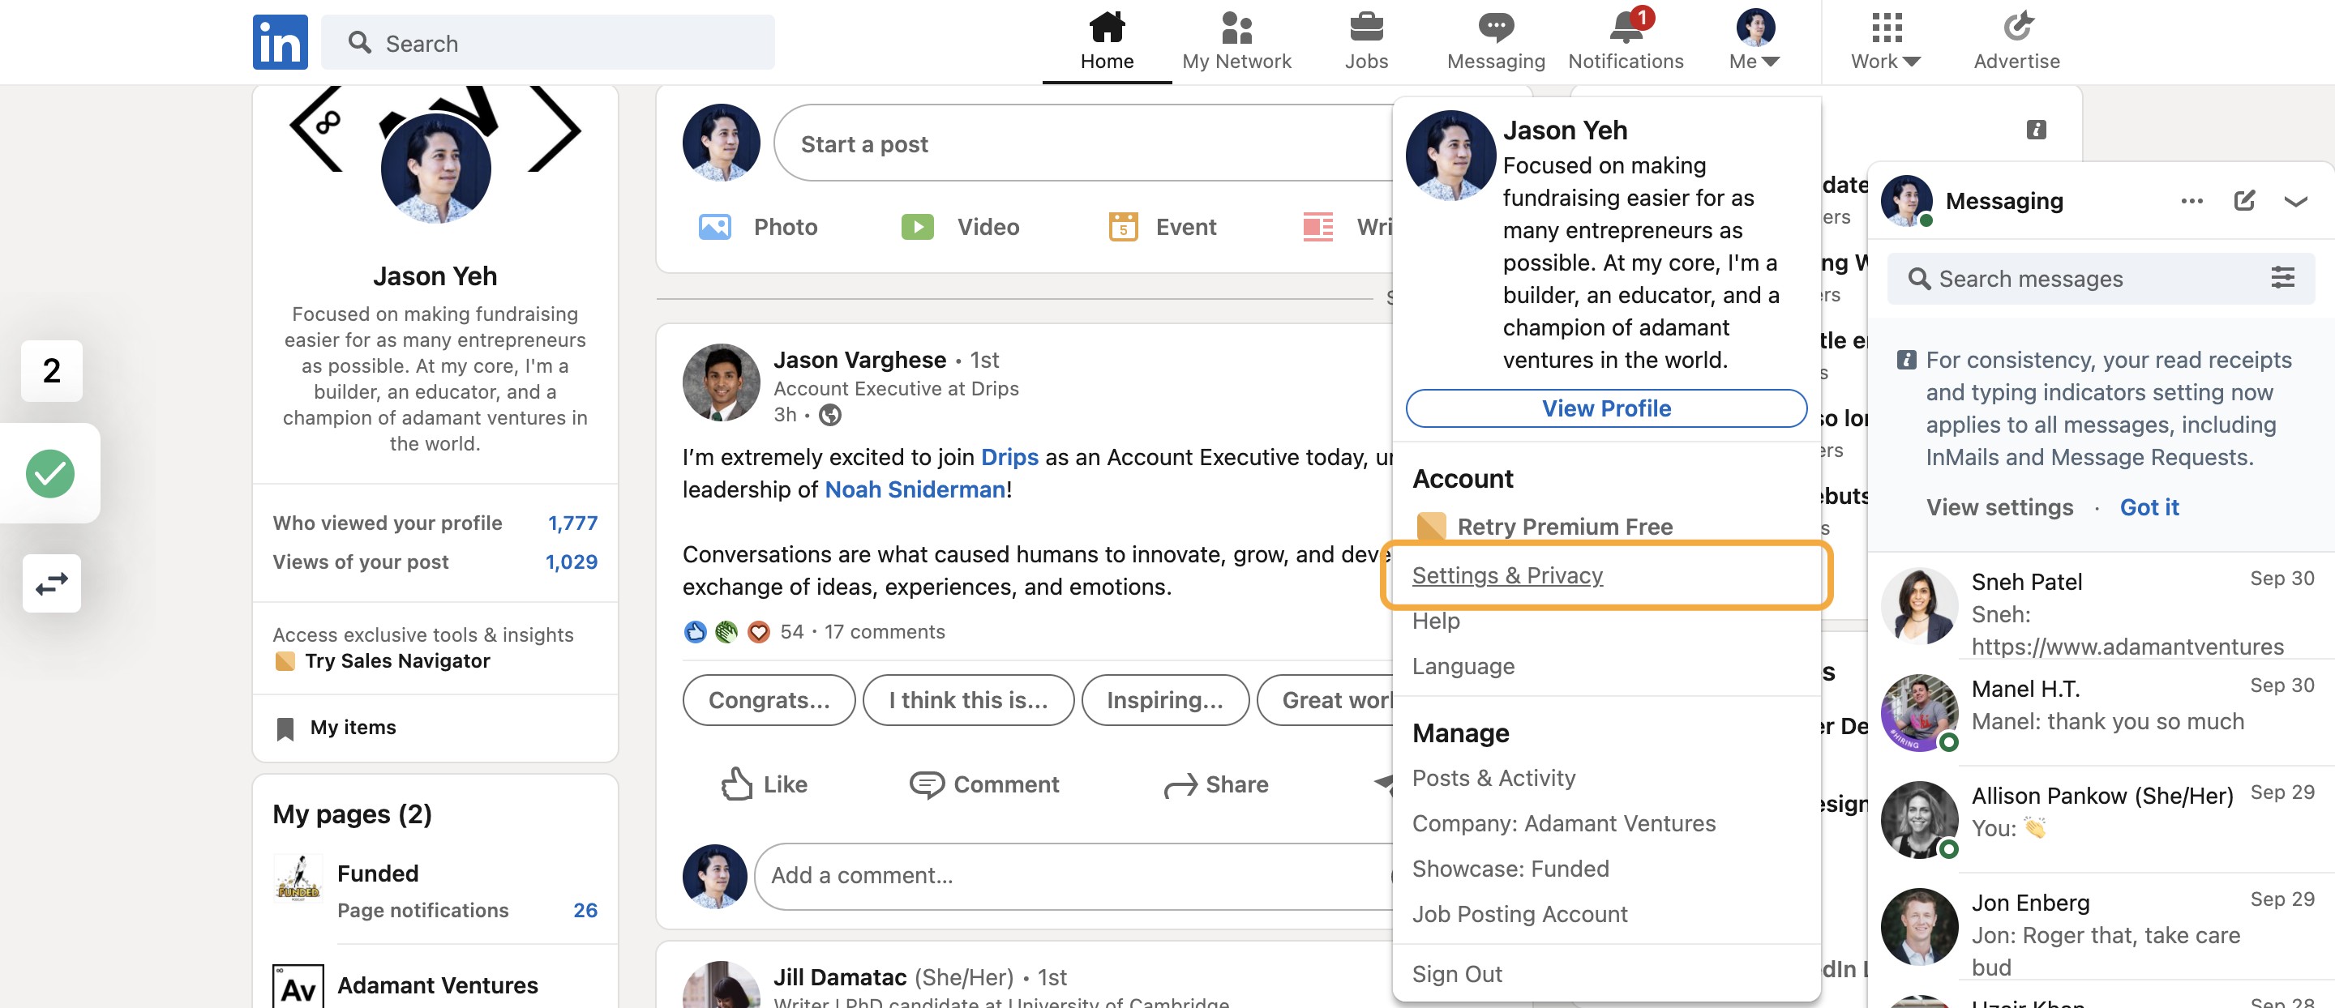Share Jason Varghese's post
Image resolution: width=2335 pixels, height=1008 pixels.
(1215, 784)
